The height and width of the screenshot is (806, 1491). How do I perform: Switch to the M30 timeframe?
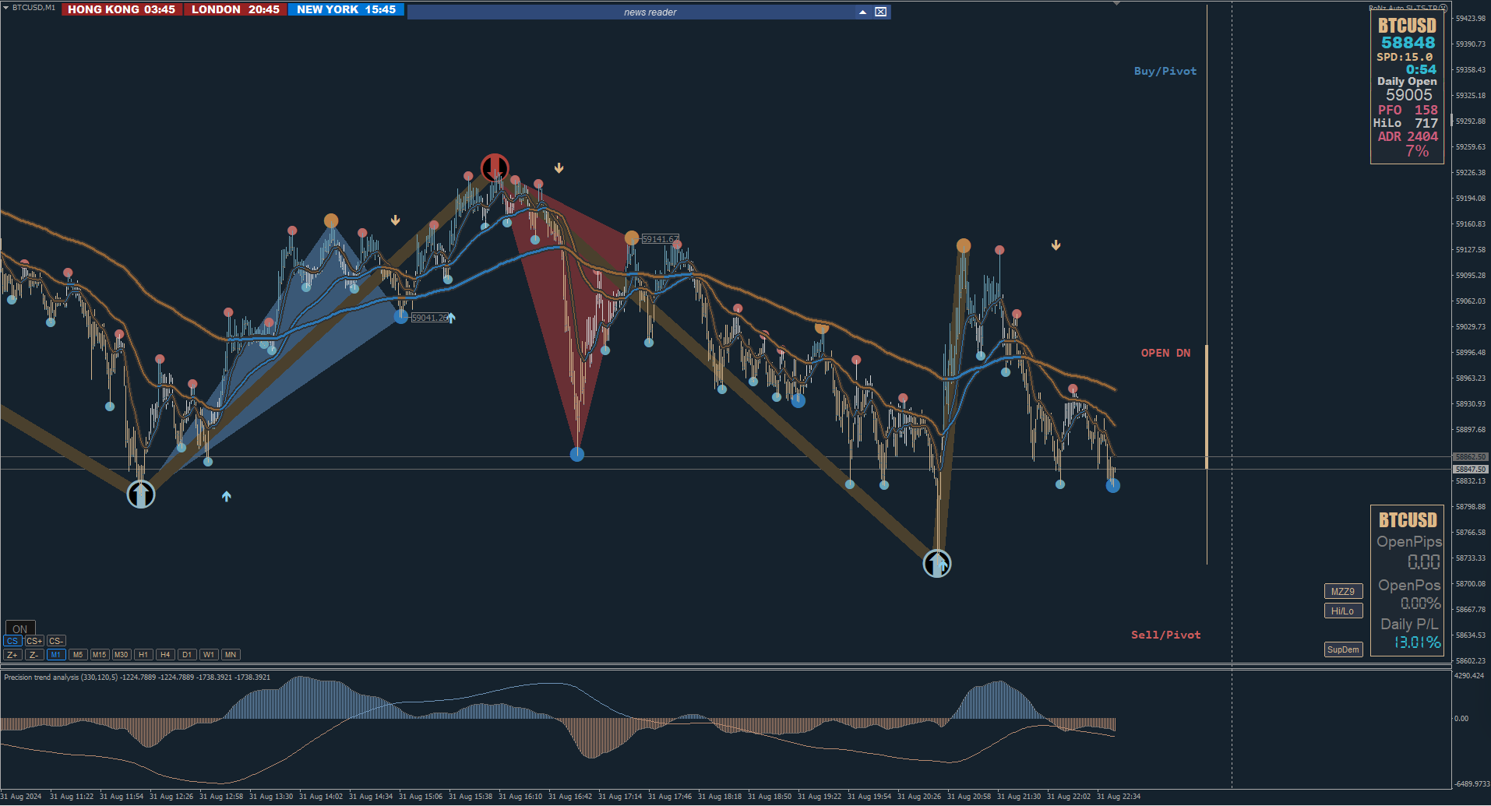pyautogui.click(x=121, y=655)
